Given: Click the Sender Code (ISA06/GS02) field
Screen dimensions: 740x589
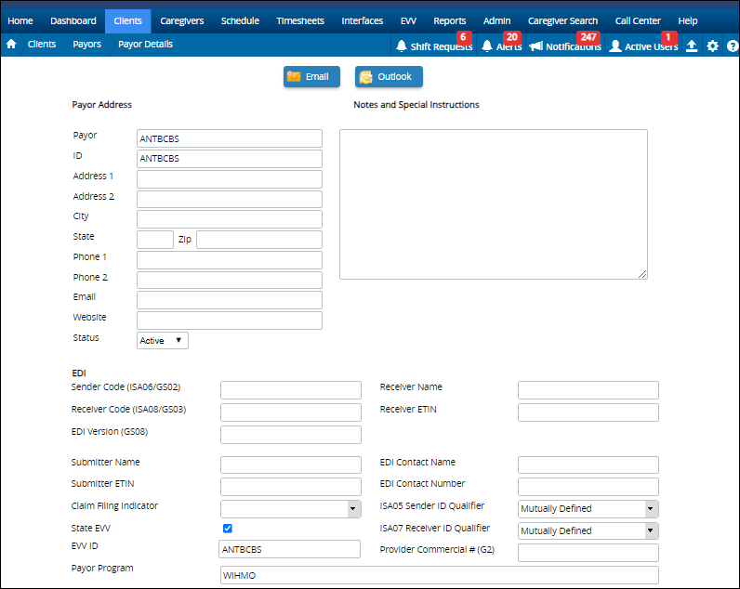Looking at the screenshot, I should 291,390.
